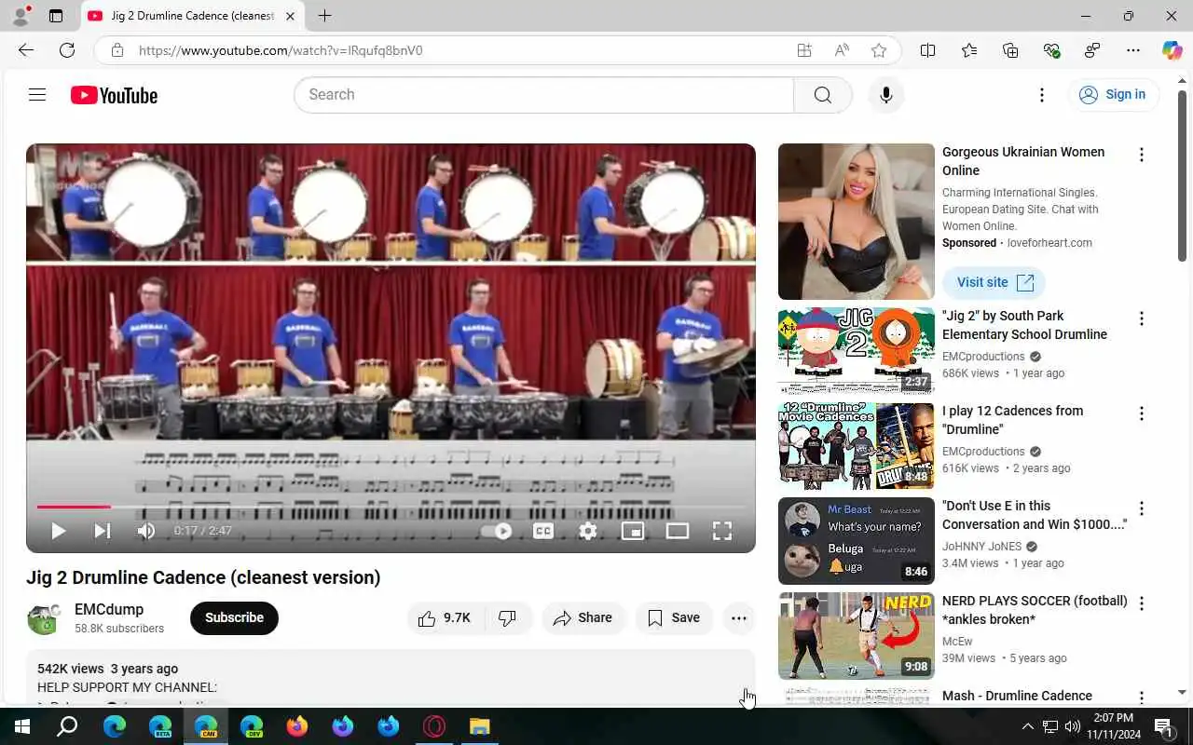
Task: Open the Jig 2 South Park thumbnail
Action: (857, 351)
